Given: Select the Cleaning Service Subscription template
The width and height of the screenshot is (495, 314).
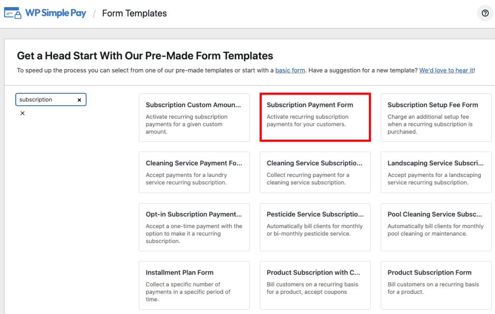Looking at the screenshot, I should [x=315, y=172].
